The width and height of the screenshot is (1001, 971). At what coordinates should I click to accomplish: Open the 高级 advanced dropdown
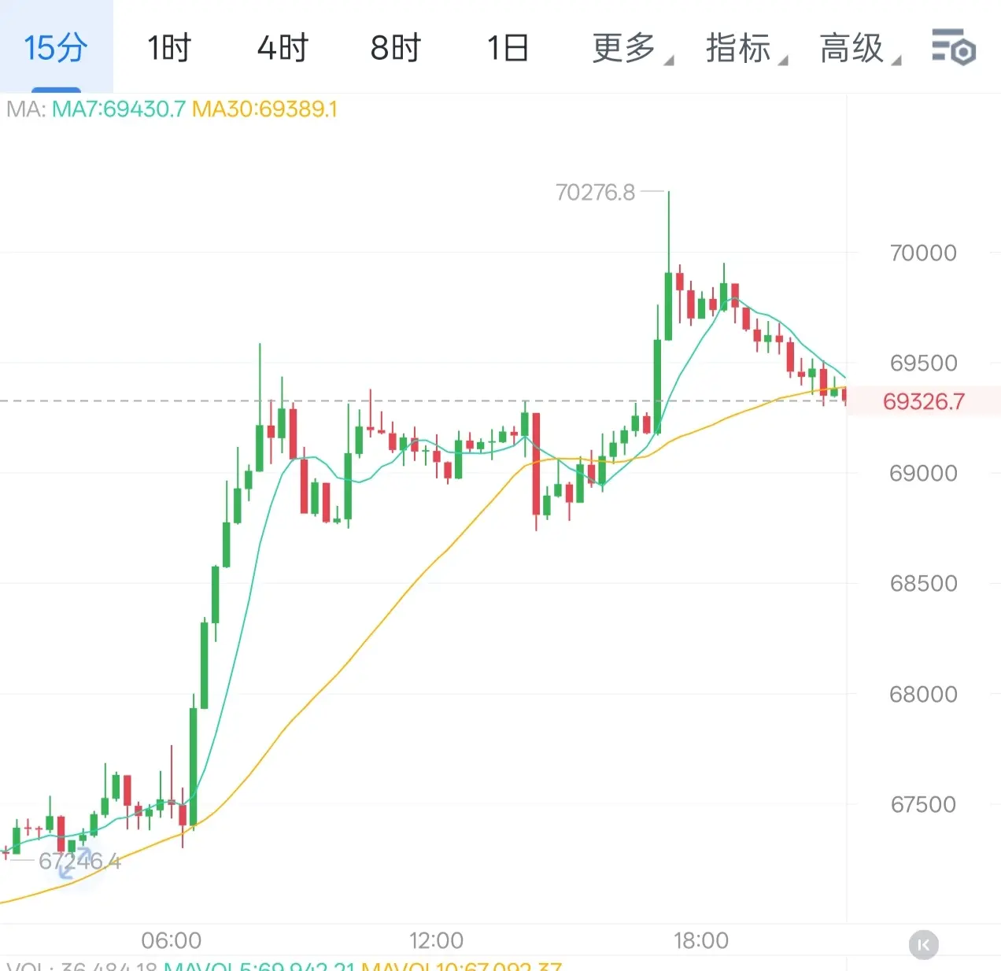coord(859,48)
